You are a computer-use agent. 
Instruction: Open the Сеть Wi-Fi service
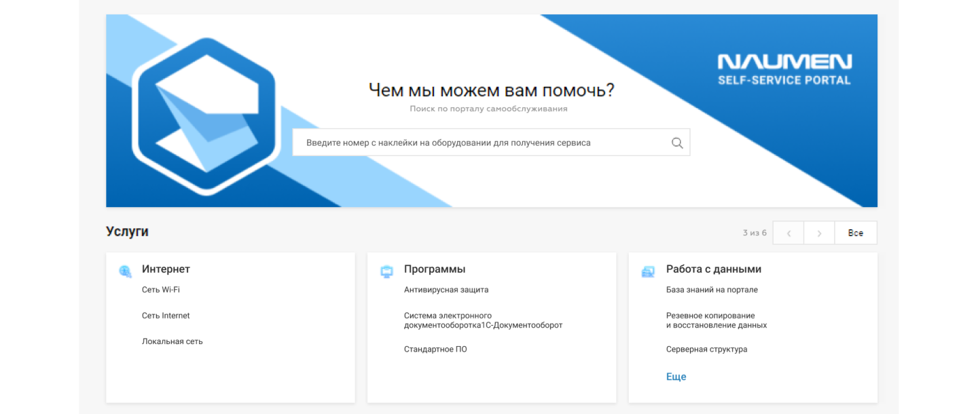(x=161, y=290)
